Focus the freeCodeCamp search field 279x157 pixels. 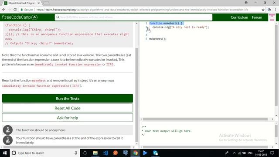pos(133,17)
